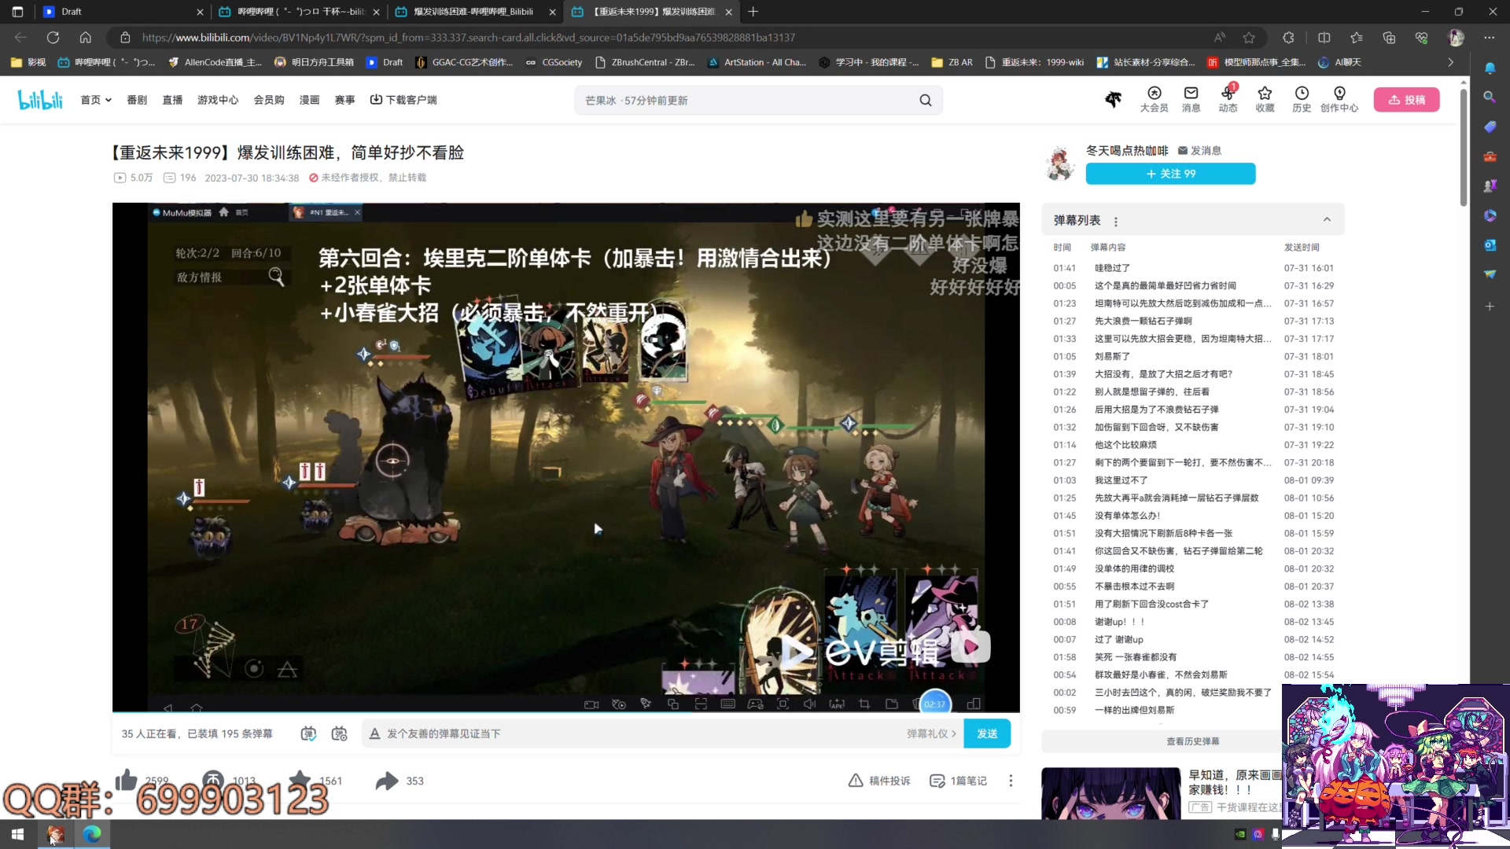
Task: Click the bilibili logo
Action: click(x=40, y=100)
